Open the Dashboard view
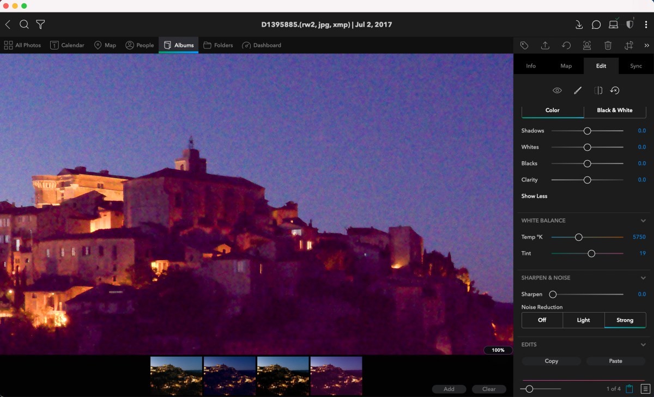The height and width of the screenshot is (397, 654). (262, 45)
